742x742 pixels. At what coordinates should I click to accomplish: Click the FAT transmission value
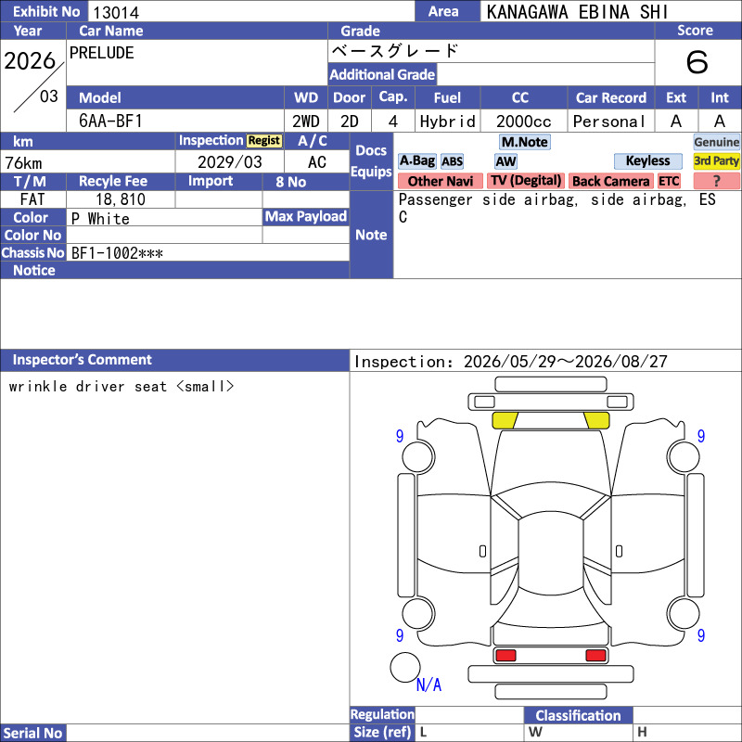coord(32,199)
